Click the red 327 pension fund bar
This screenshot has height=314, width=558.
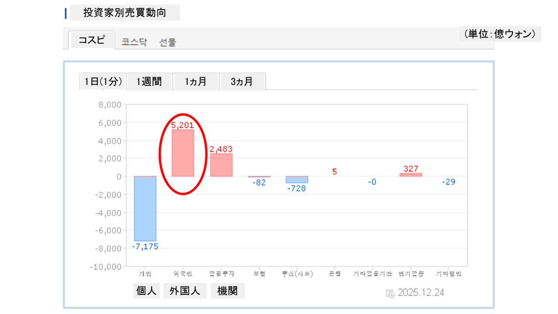tap(411, 174)
